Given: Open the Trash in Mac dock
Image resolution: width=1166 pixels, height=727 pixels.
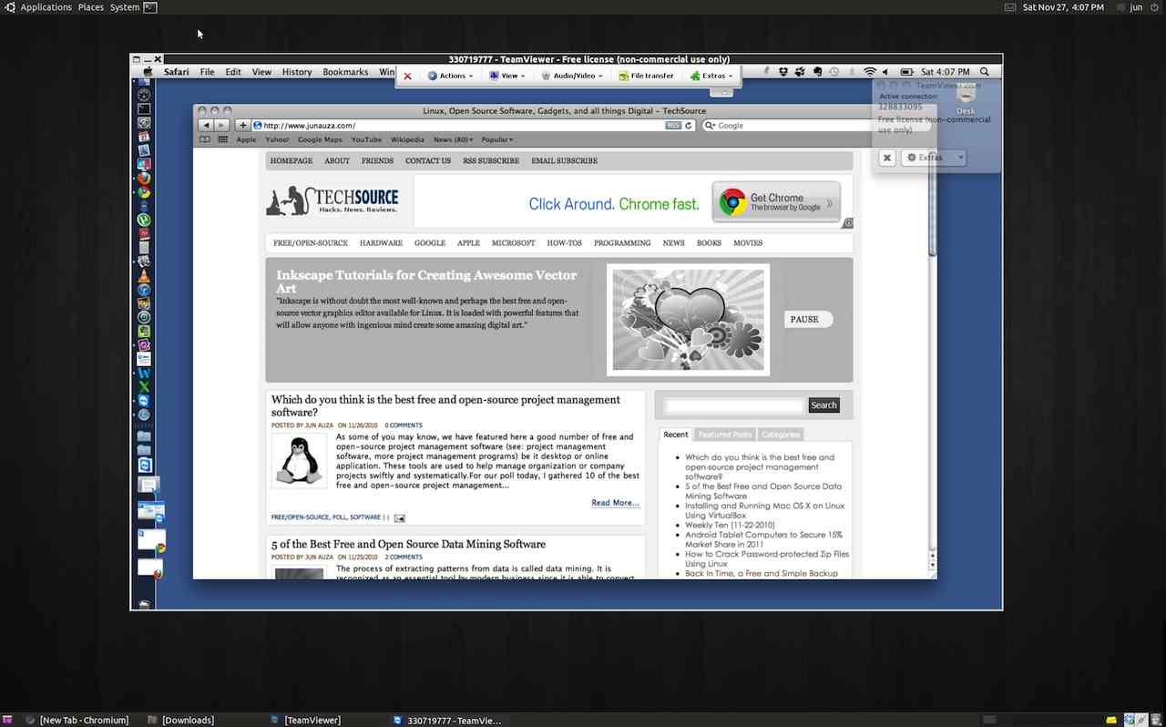Looking at the screenshot, I should (144, 603).
